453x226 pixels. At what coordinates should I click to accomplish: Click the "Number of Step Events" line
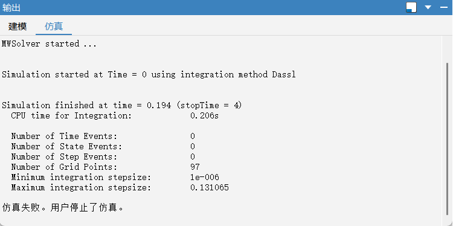click(x=103, y=157)
